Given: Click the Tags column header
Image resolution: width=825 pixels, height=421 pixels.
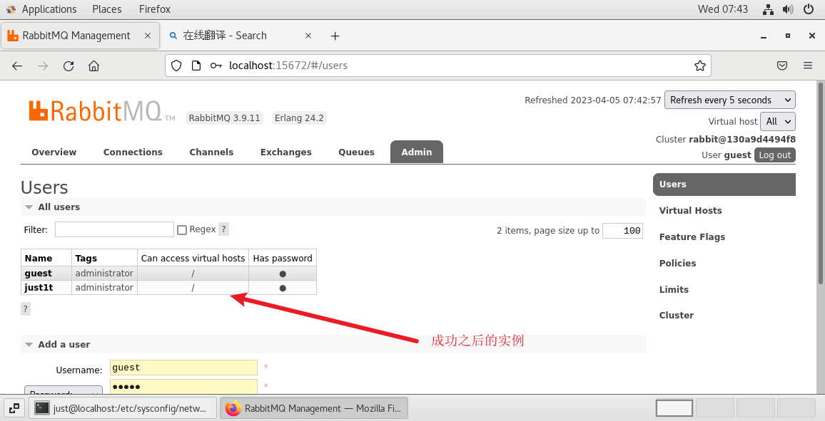Looking at the screenshot, I should [86, 258].
